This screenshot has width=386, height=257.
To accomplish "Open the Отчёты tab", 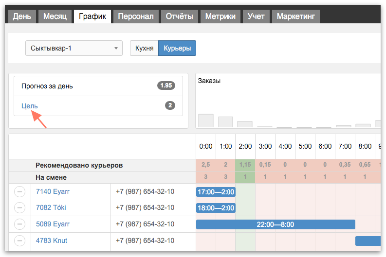I will pyautogui.click(x=180, y=17).
